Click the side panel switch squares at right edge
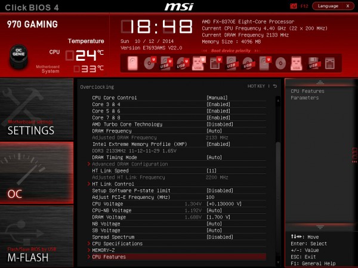358x268 pixels. click(x=354, y=155)
